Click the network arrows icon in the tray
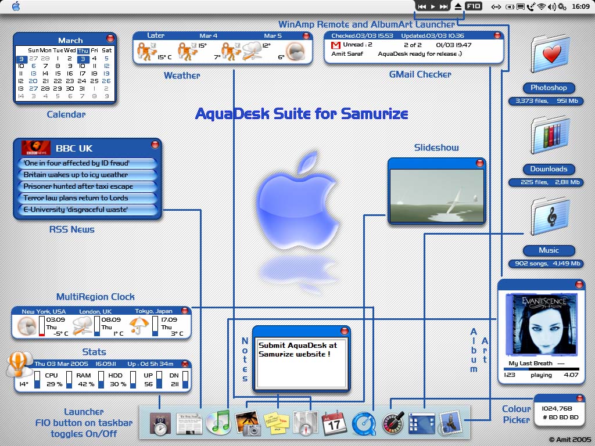Image resolution: width=595 pixels, height=446 pixels. [496, 7]
